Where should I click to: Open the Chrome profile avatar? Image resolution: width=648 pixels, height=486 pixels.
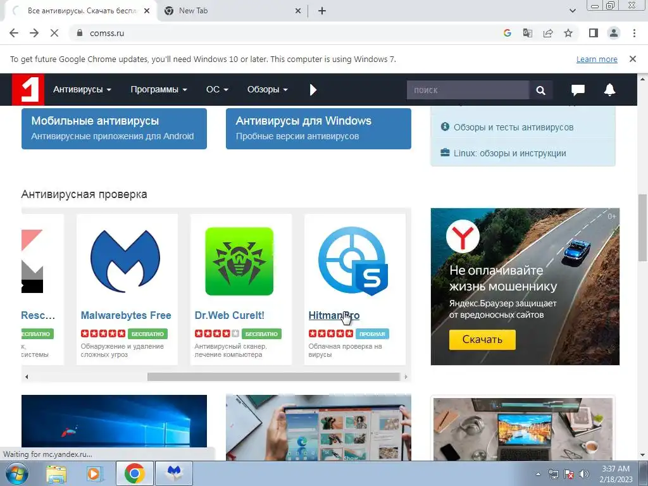pos(614,33)
